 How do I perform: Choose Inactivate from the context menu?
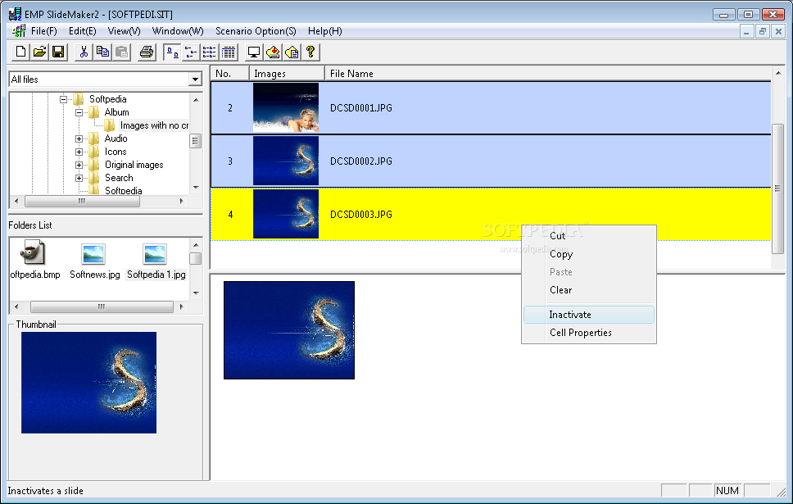click(x=589, y=315)
